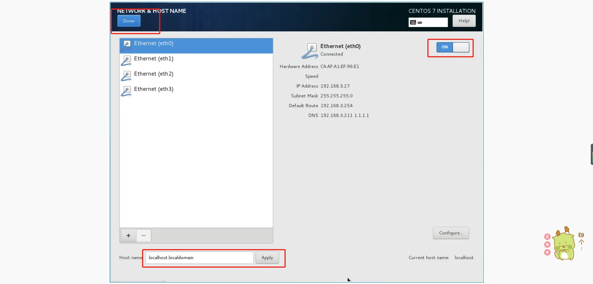This screenshot has height=284, width=593.
Task: Click the CENTOS 7 INSTALLATION label
Action: (442, 11)
